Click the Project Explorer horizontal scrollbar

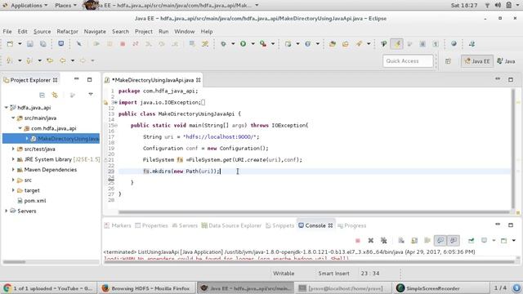pyautogui.click(x=15, y=262)
